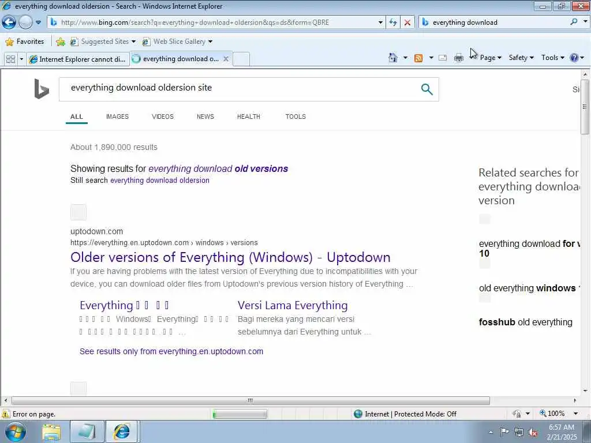Open the 'Versi Lama Everything' sublink

(293, 306)
